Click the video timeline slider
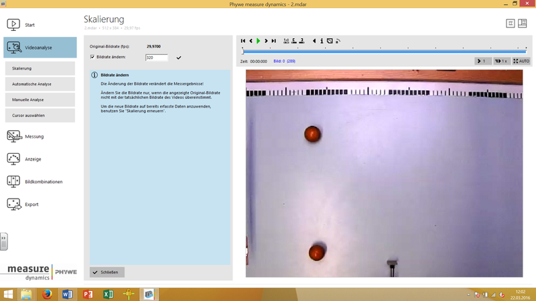 (384, 50)
